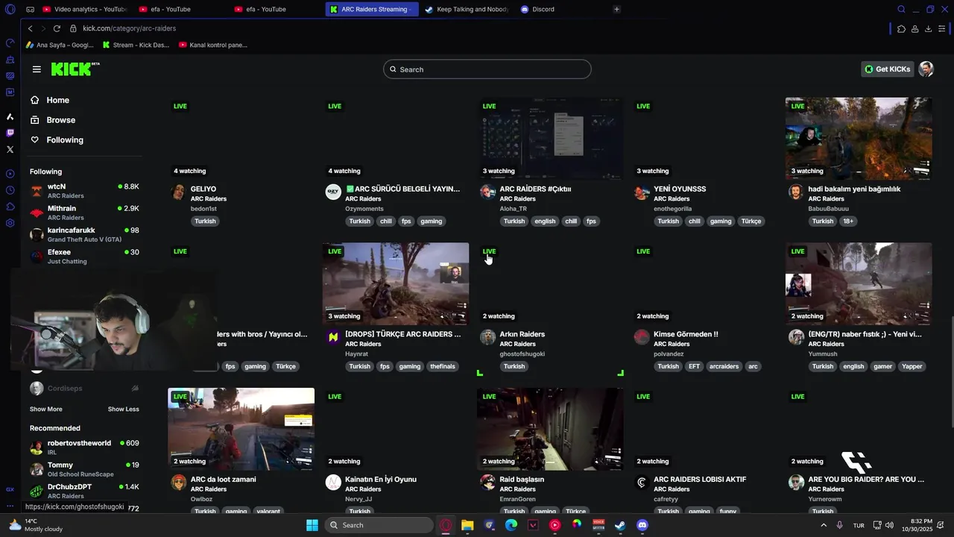Click the taskbar microphone icon
This screenshot has height=537, width=954.
coord(840,525)
